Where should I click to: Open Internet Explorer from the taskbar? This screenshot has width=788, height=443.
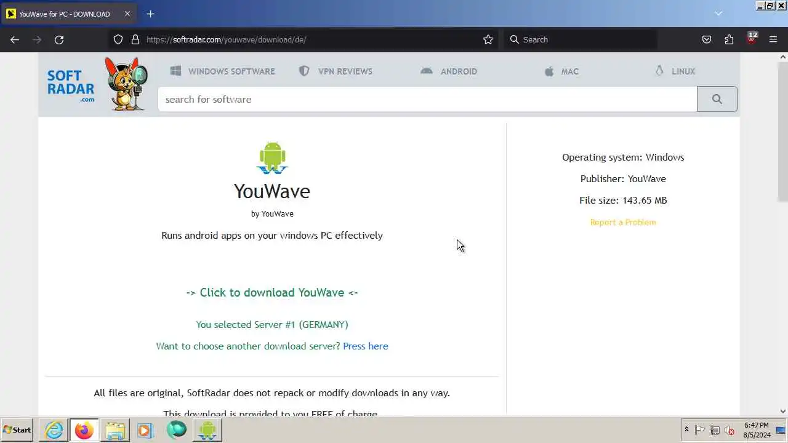tap(54, 430)
